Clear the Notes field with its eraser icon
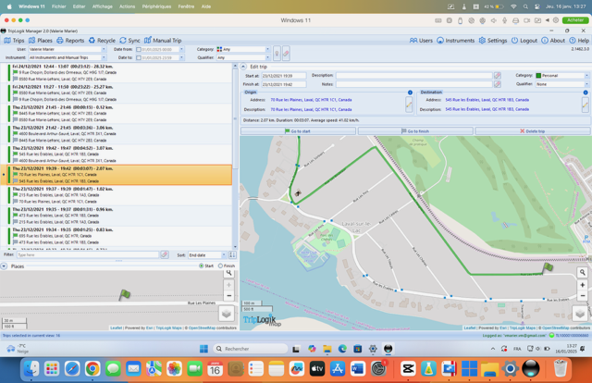The width and height of the screenshot is (592, 383). tap(498, 84)
